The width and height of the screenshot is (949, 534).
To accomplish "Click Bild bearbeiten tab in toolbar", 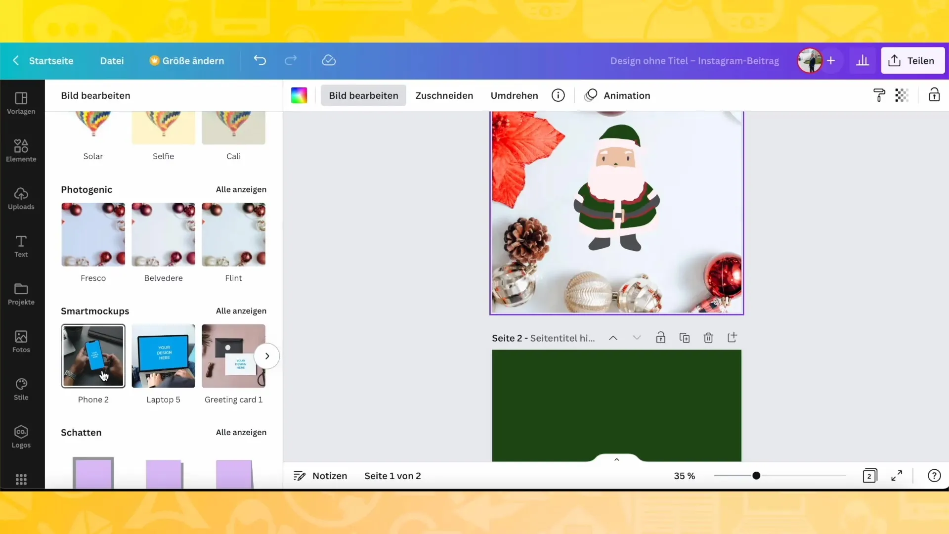I will [364, 96].
